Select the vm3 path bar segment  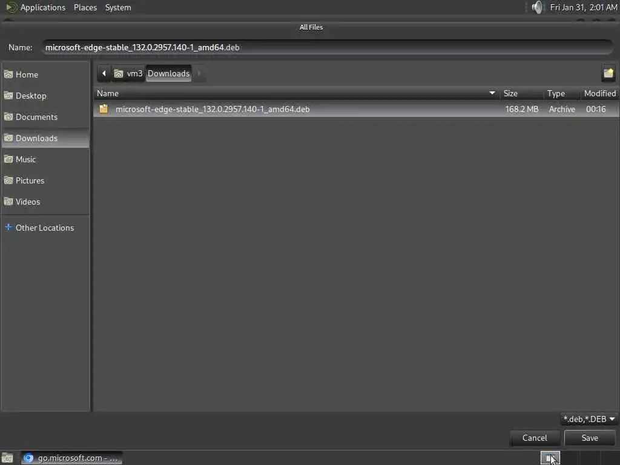pos(128,73)
